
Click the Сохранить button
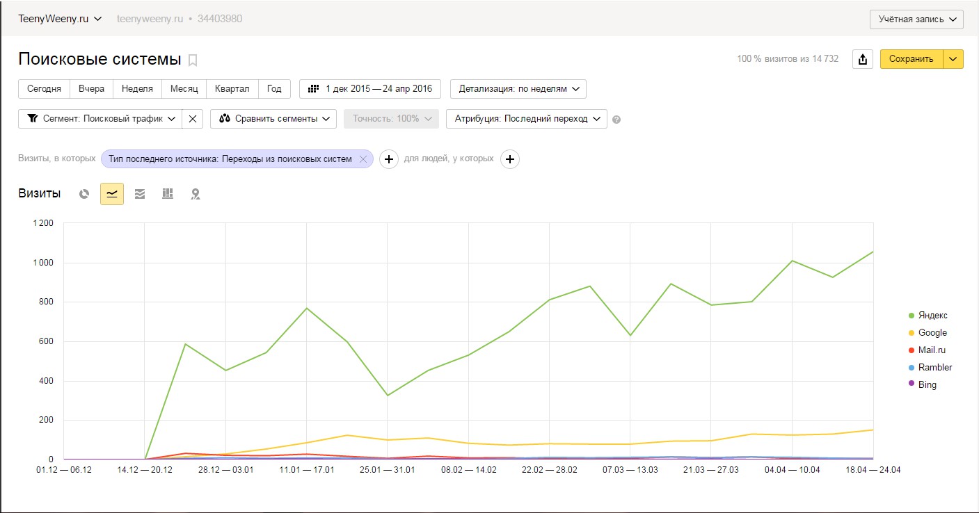pos(911,59)
